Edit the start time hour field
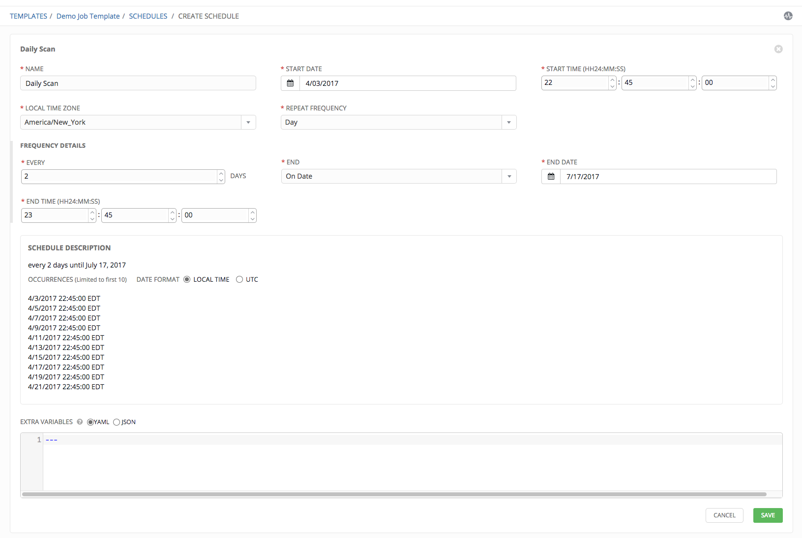 coord(575,83)
